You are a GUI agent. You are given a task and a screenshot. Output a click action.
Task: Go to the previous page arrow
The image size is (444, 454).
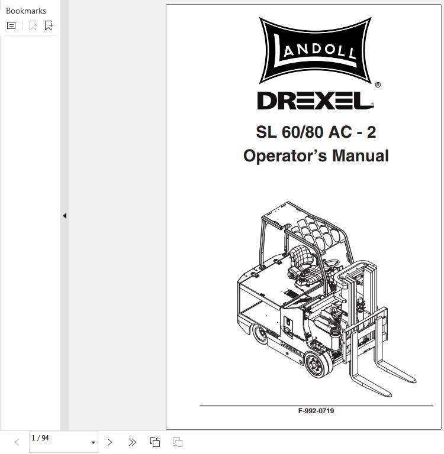click(17, 442)
